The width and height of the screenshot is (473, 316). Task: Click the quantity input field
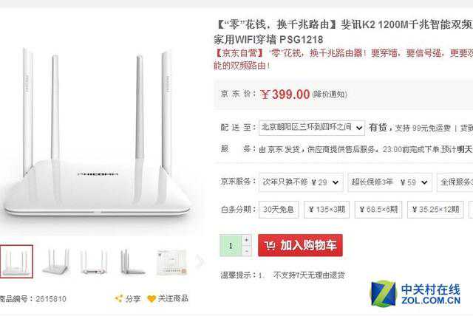tap(231, 246)
